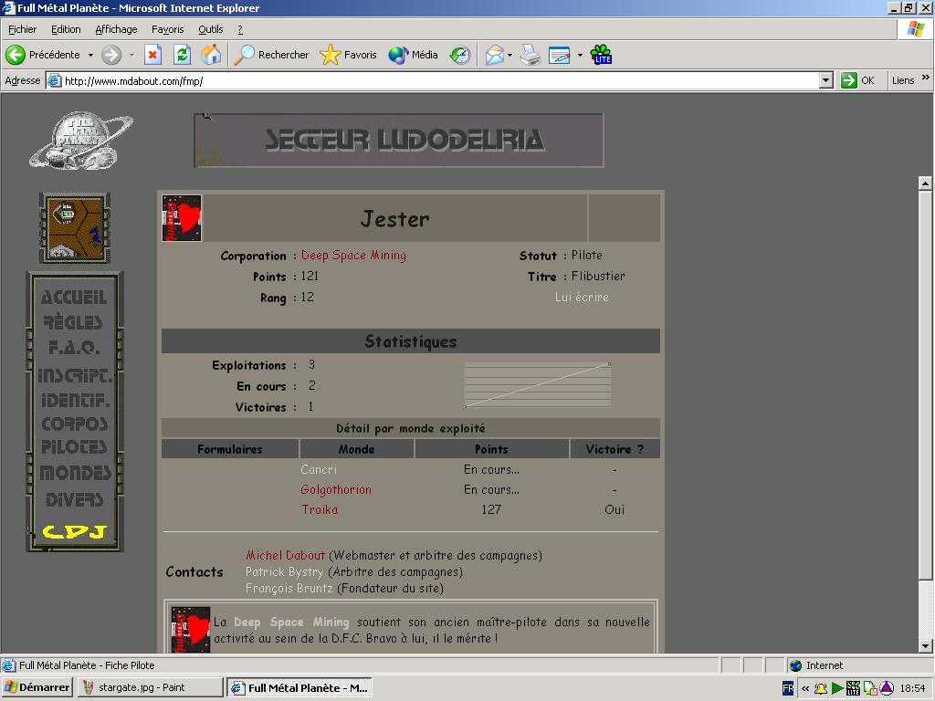Image resolution: width=935 pixels, height=701 pixels.
Task: Open F.A.Q. in sidebar menu
Action: (x=74, y=348)
